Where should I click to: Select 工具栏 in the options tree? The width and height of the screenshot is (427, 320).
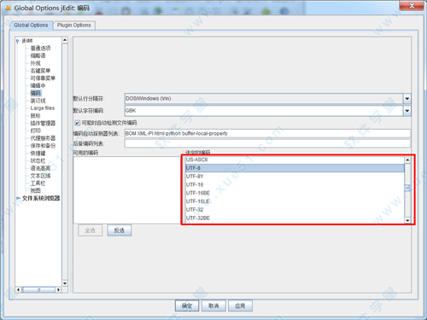click(38, 183)
